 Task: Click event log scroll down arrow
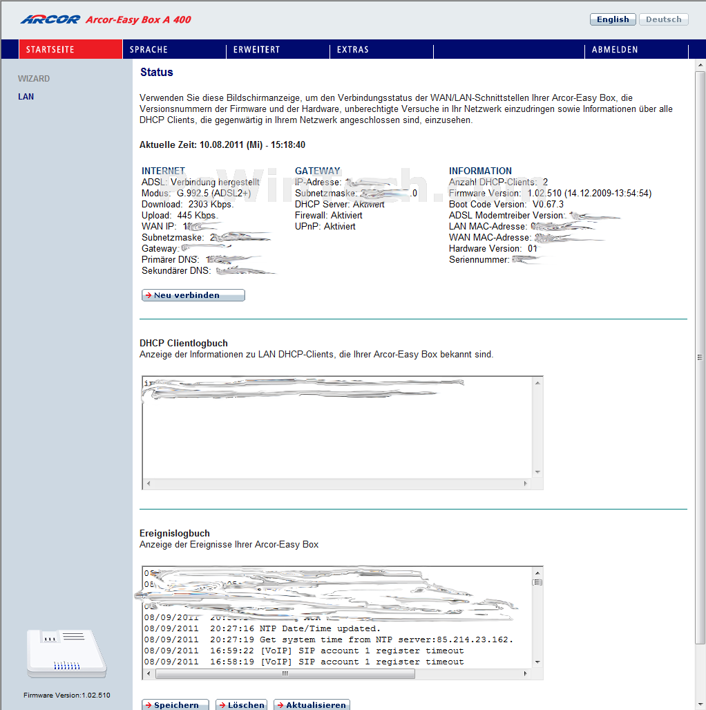point(537,662)
